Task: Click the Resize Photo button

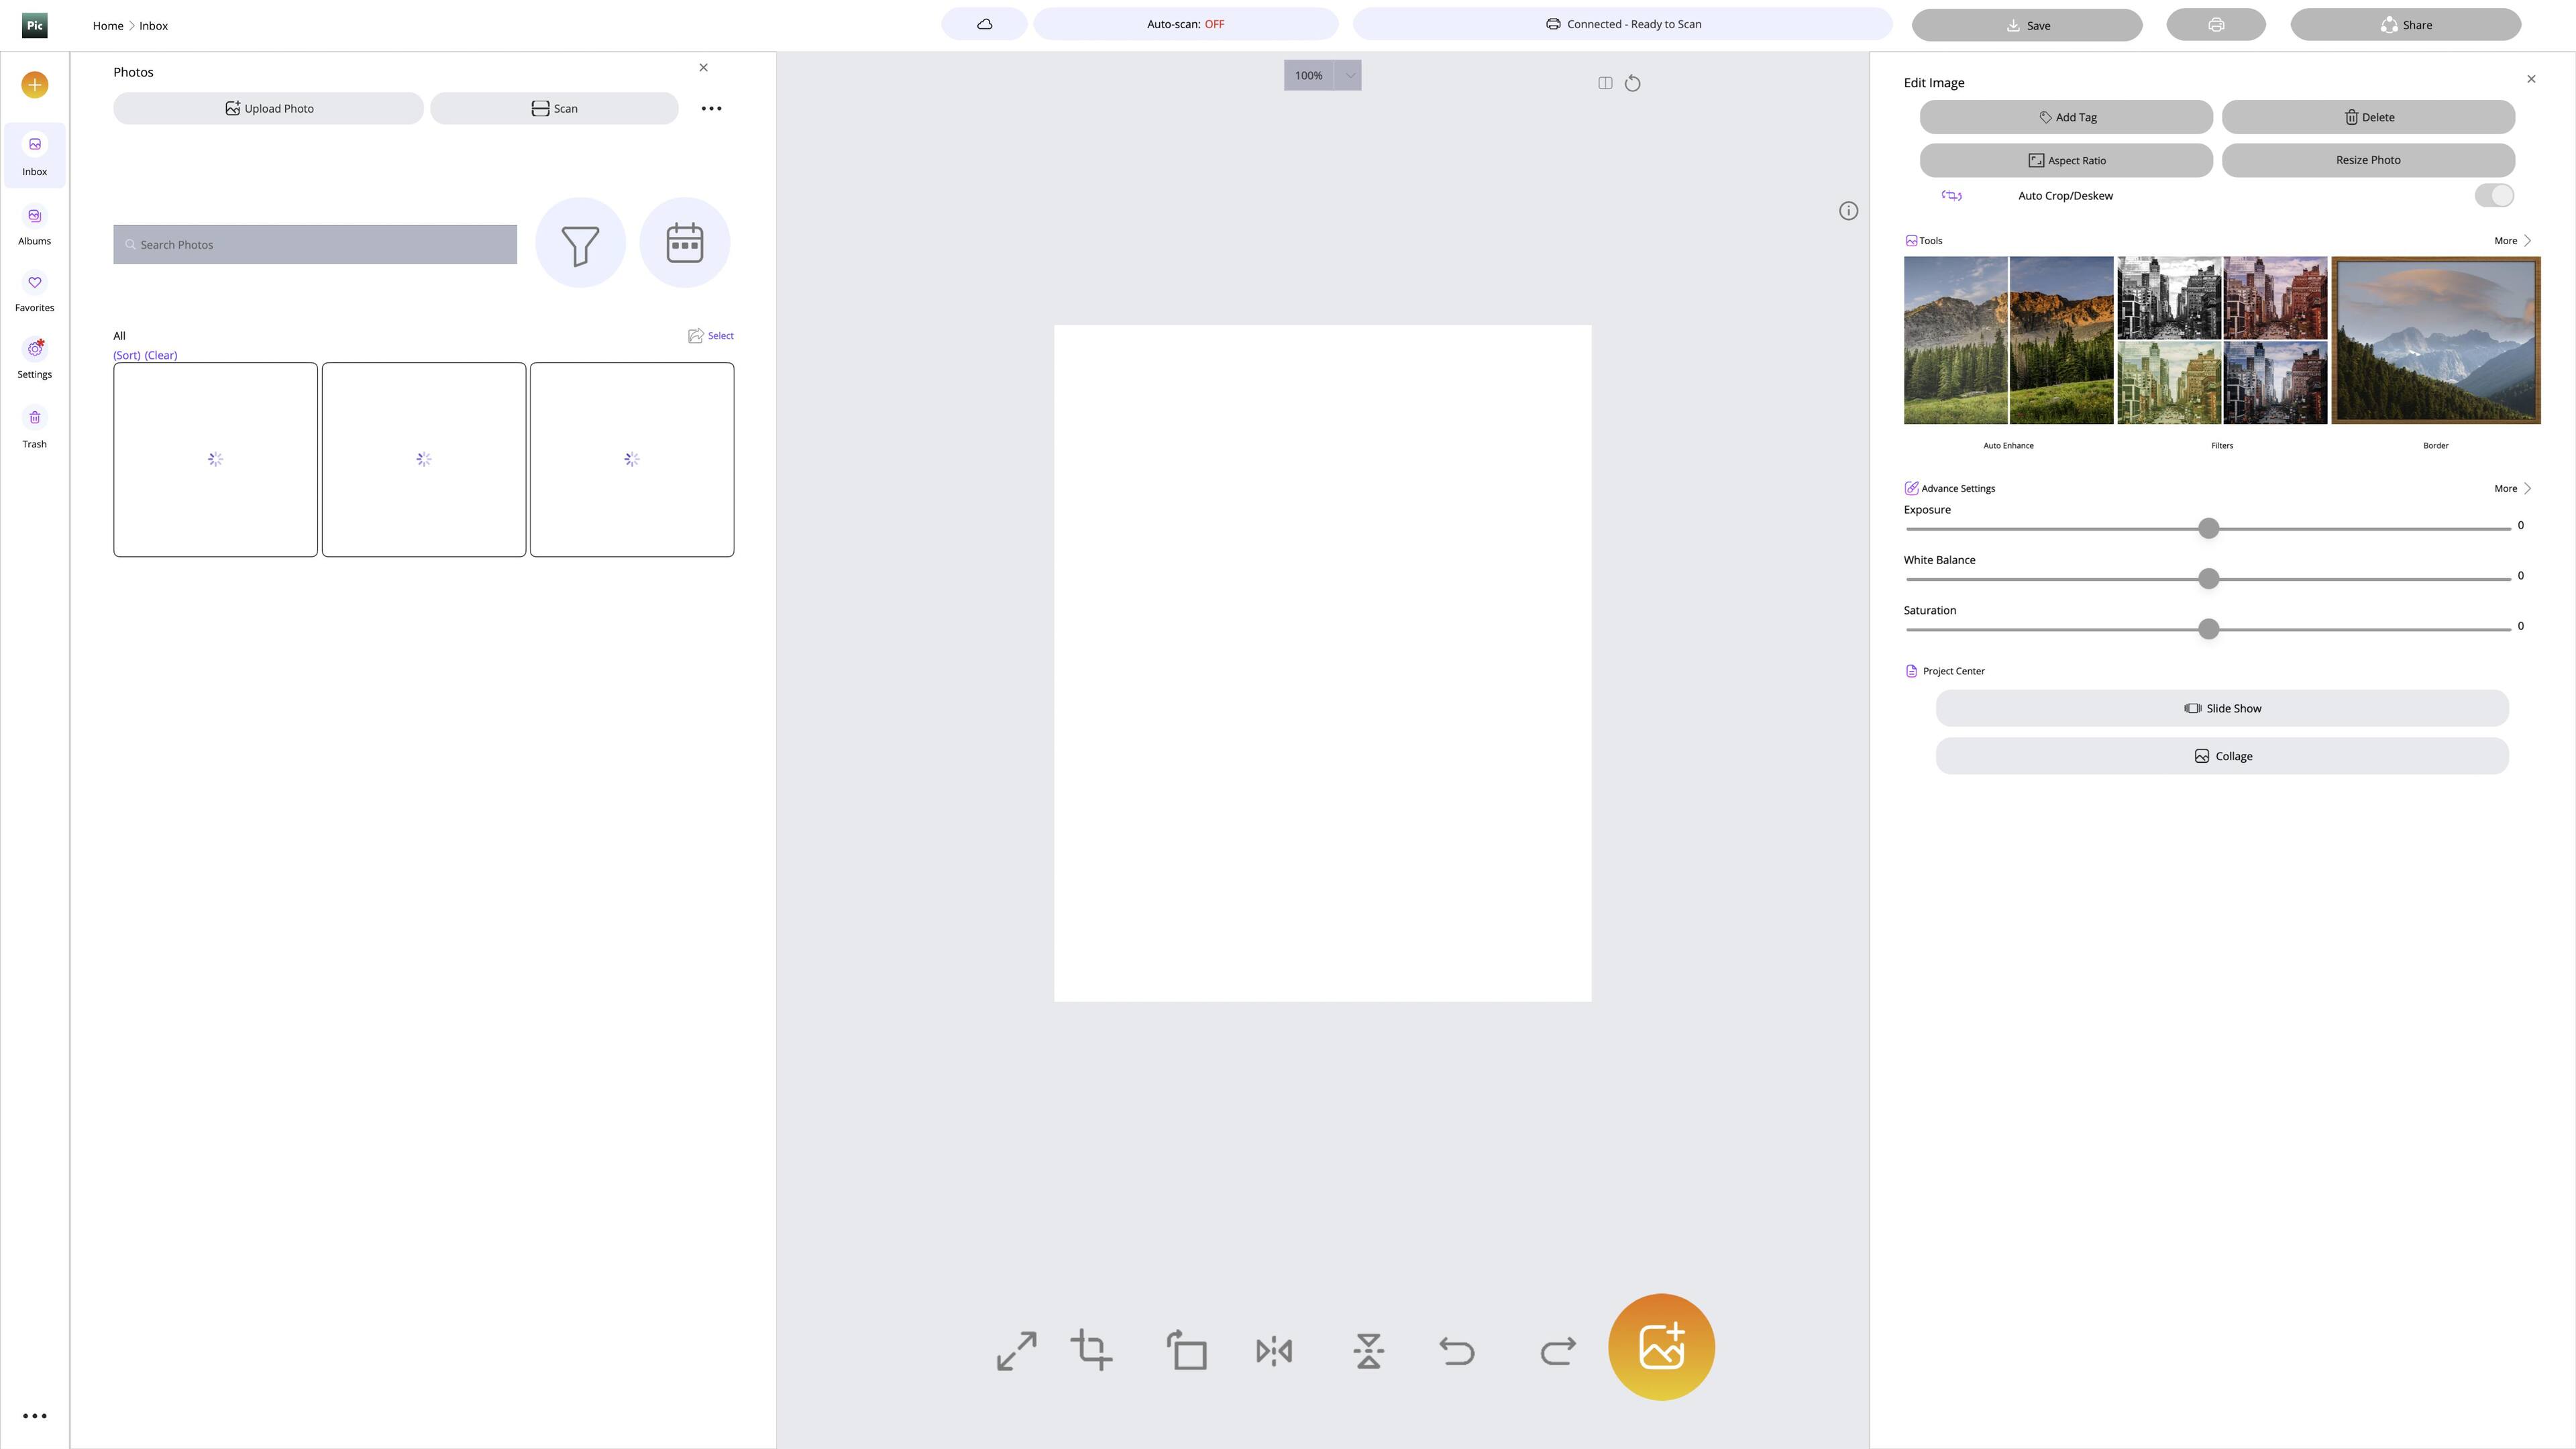Action: (x=2367, y=160)
